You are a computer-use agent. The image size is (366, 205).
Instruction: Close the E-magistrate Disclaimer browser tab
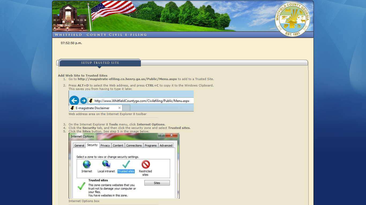coord(119,108)
